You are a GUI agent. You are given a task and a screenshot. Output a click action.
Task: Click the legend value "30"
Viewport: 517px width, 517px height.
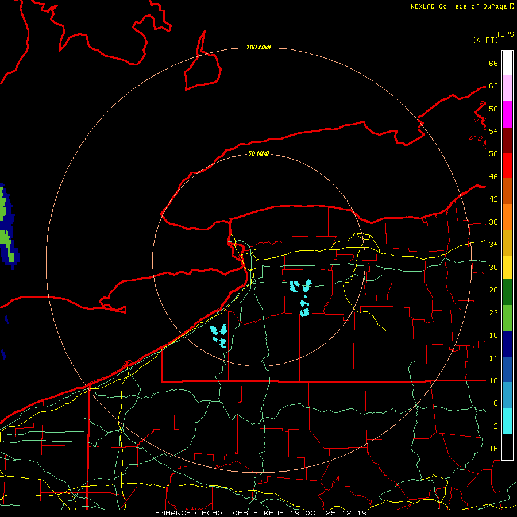click(x=493, y=267)
